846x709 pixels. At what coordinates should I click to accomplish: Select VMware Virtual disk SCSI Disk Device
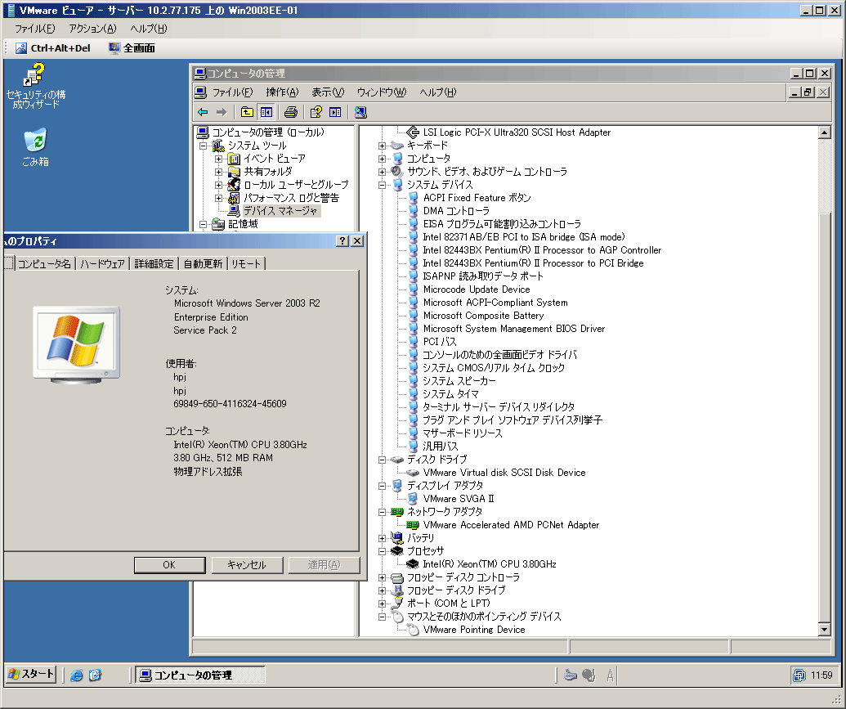504,473
